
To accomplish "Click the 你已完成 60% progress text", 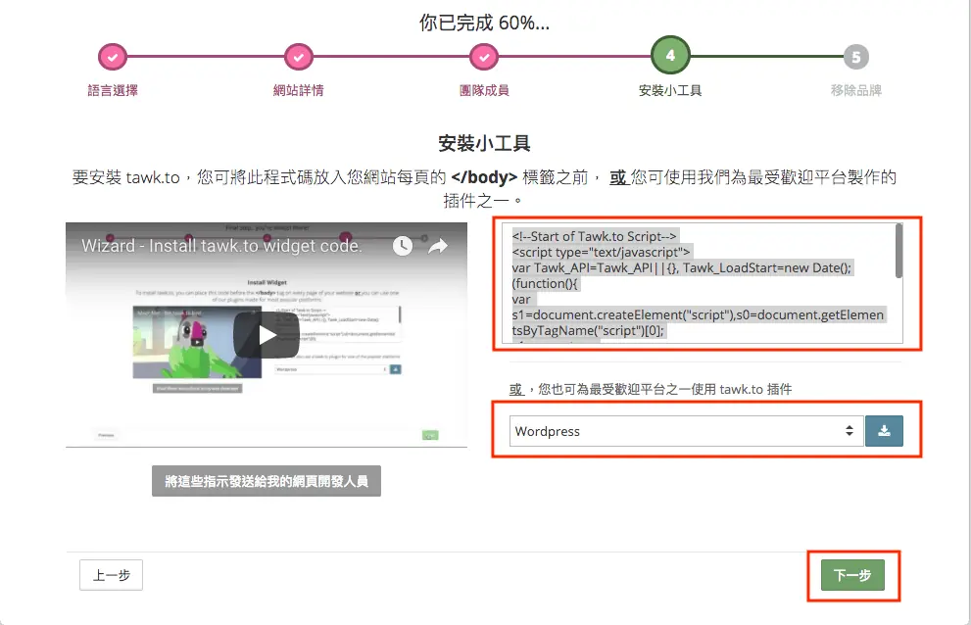I will coord(484,23).
